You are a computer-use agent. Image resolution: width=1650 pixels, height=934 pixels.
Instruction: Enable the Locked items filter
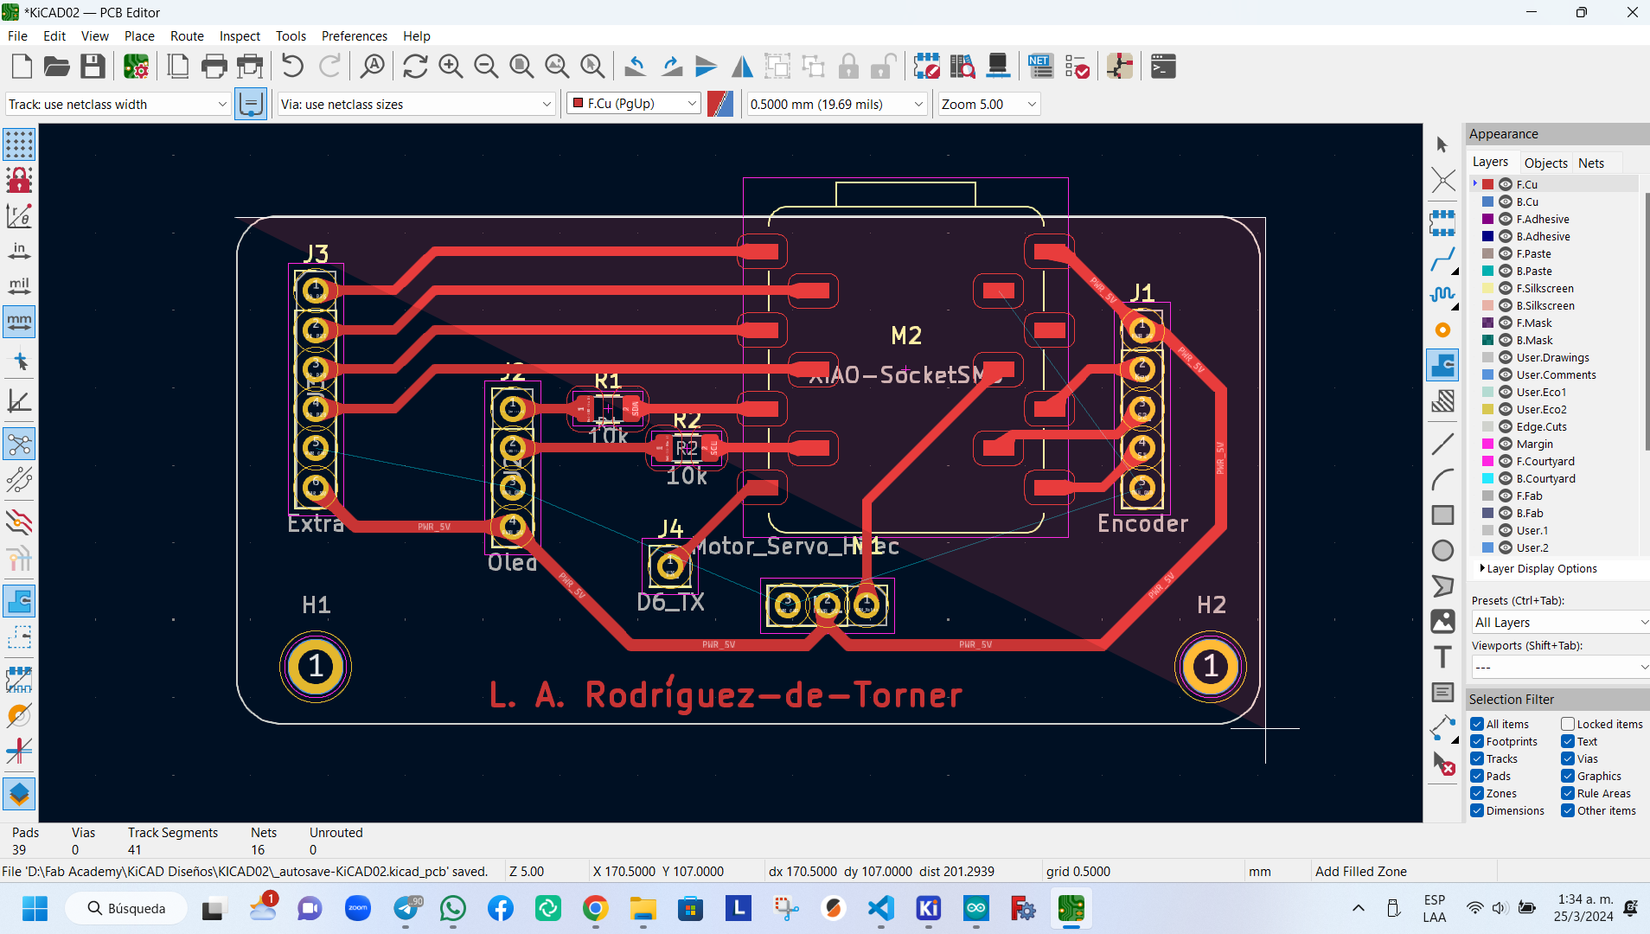click(x=1568, y=724)
